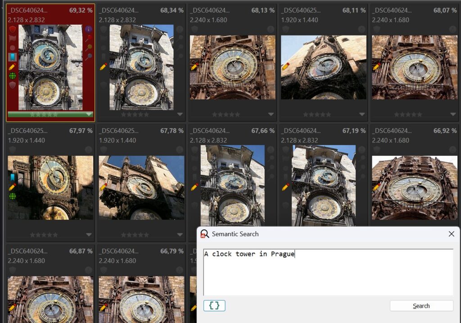Click the '67,19 %' similarity score text
The width and height of the screenshot is (461, 323).
[354, 131]
